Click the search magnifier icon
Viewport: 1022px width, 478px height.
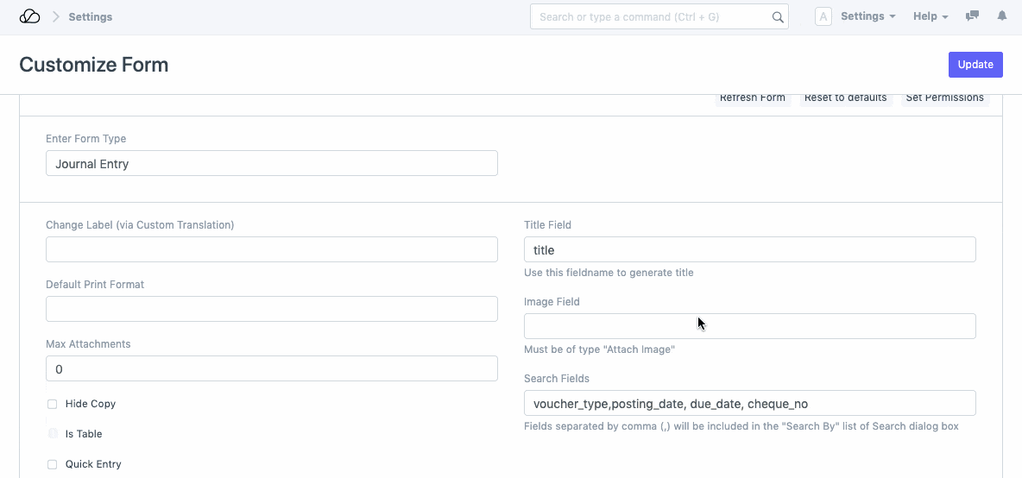(777, 17)
